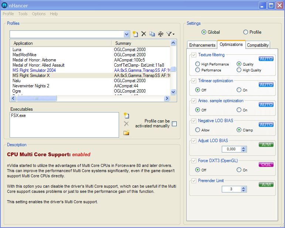This screenshot has height=228, width=285.
Task: Click the OGL badge for Force DXT3
Action: click(266, 165)
